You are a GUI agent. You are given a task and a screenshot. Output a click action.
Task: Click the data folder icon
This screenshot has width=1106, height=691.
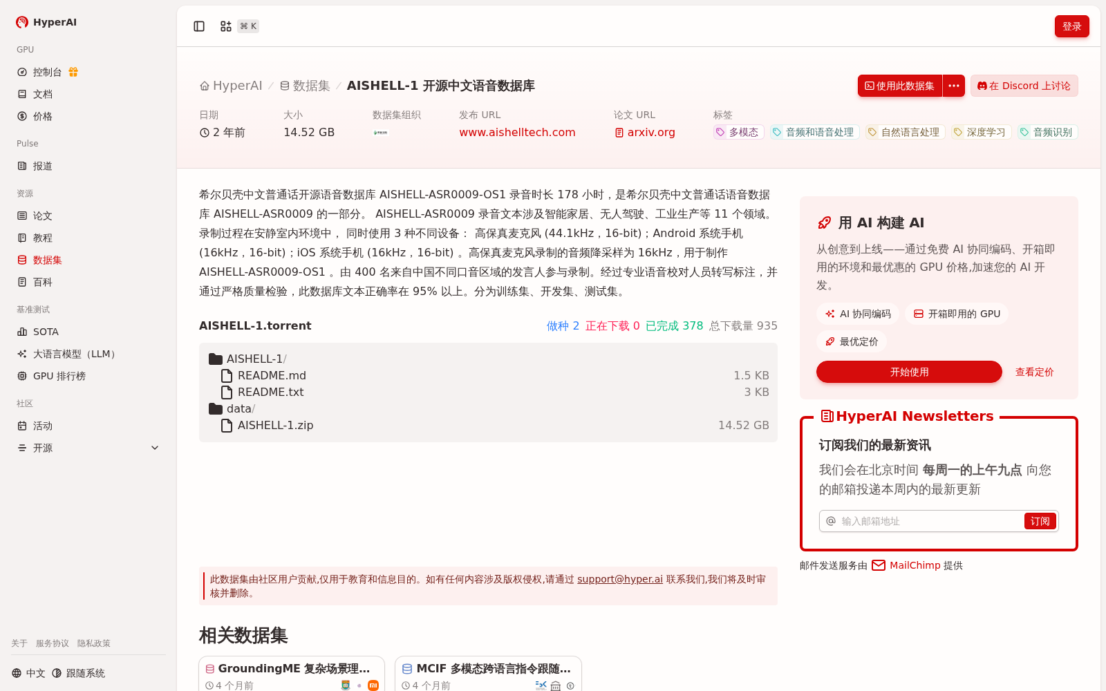coord(216,409)
